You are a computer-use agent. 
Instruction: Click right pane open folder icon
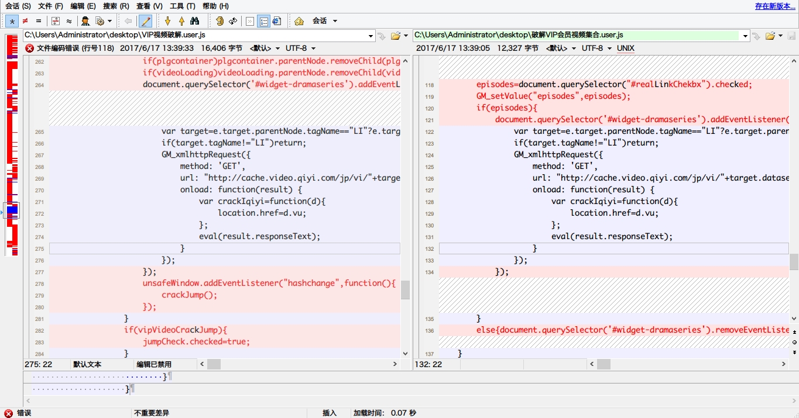[770, 36]
